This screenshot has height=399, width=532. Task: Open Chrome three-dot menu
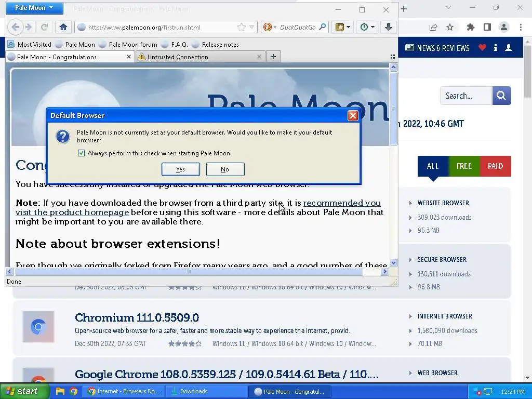pos(521,27)
